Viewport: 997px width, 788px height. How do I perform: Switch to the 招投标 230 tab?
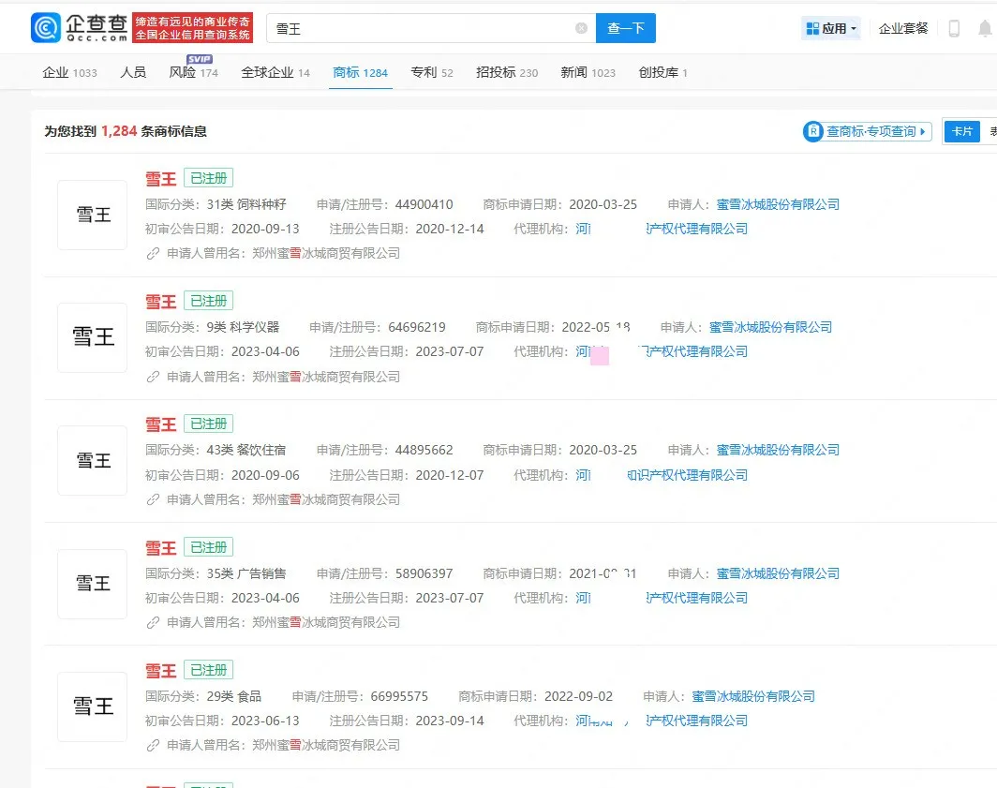(507, 72)
